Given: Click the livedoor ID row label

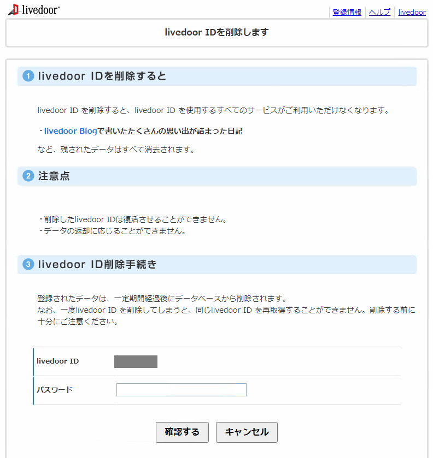Looking at the screenshot, I should coord(57,361).
